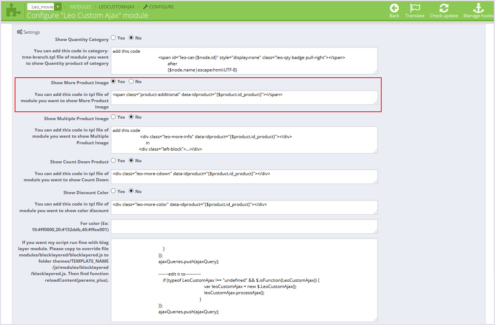Select Yes for Show Count Down Product
495x325 pixels.
113,160
